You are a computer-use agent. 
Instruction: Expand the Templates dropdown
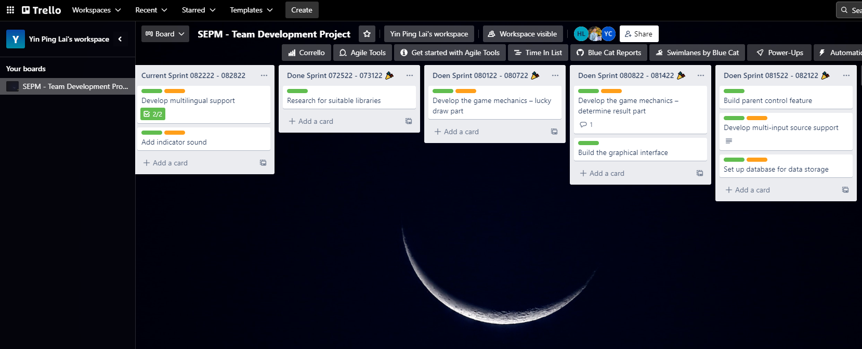tap(251, 10)
